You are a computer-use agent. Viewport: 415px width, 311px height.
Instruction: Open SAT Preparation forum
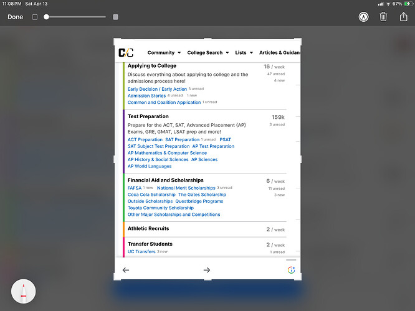click(183, 139)
